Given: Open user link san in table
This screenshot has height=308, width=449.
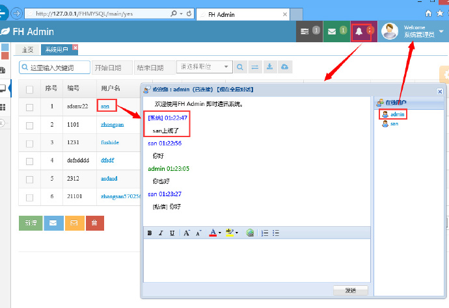Looking at the screenshot, I should (105, 107).
